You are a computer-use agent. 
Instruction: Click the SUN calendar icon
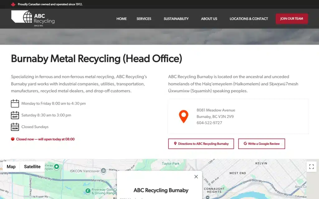[15, 127]
